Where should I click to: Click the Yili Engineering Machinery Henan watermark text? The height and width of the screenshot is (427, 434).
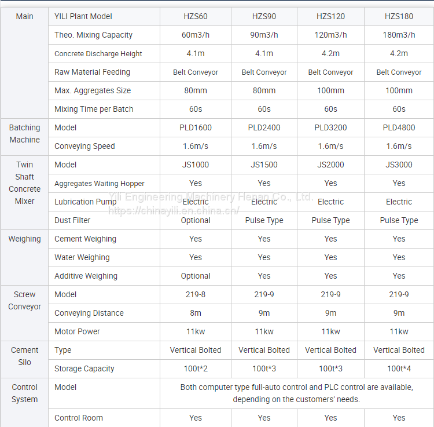211,197
